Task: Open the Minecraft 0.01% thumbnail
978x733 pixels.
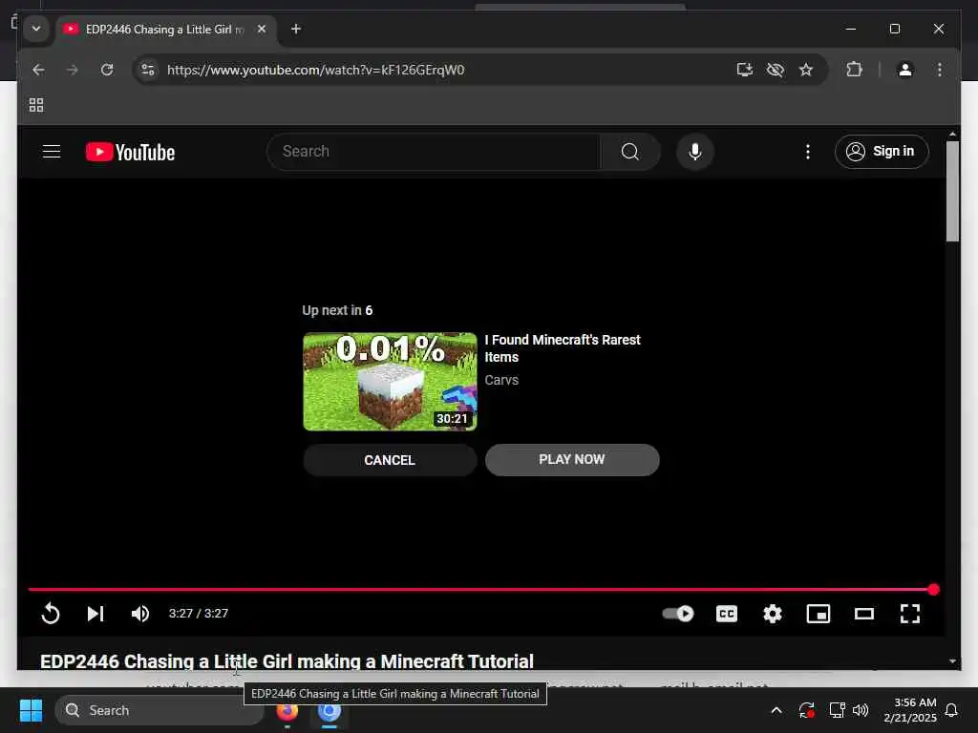Action: click(390, 382)
